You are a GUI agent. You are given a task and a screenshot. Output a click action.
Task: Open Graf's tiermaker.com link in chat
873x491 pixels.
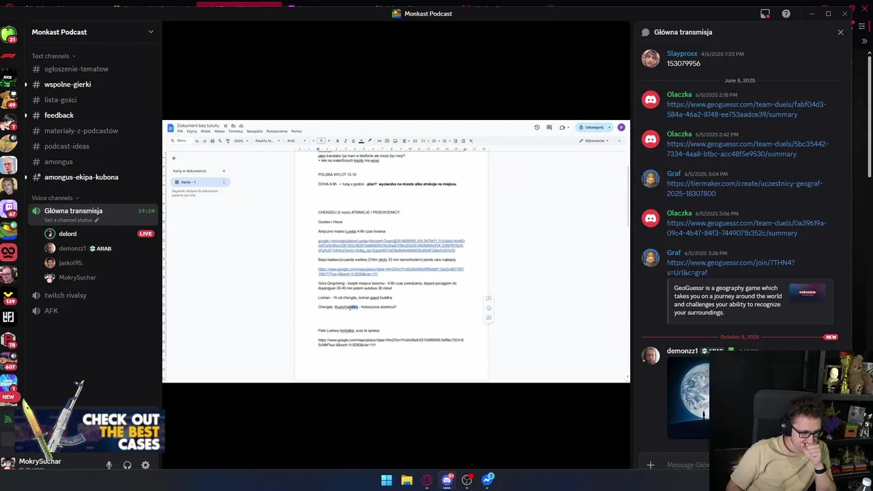[745, 188]
